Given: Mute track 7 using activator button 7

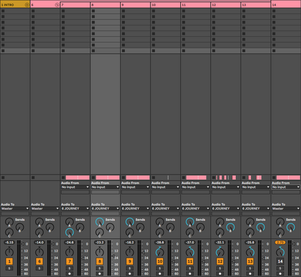Looking at the screenshot, I should (x=69, y=261).
